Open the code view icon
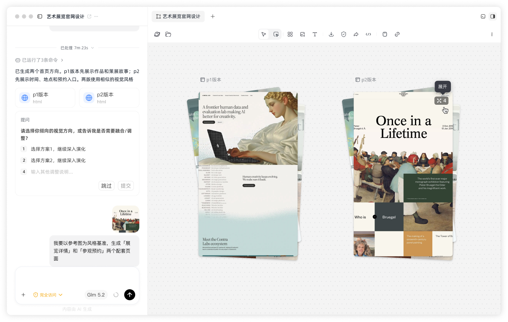This screenshot has height=322, width=508. 368,34
